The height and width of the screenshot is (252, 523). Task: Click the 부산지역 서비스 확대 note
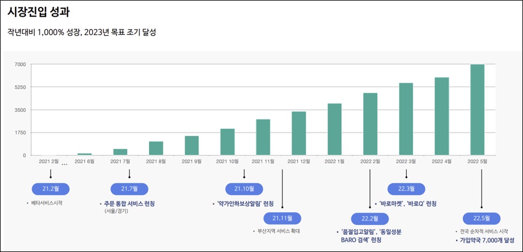(279, 231)
